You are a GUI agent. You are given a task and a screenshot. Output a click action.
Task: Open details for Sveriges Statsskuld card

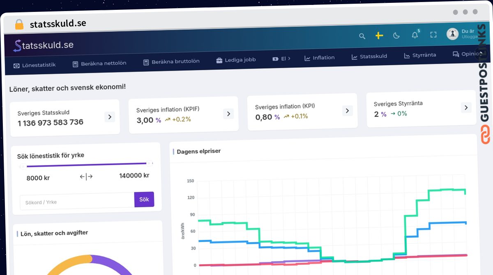pyautogui.click(x=110, y=117)
